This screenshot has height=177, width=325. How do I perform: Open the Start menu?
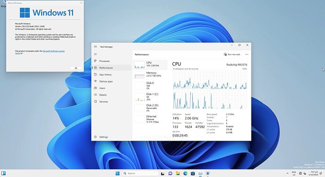point(118,173)
